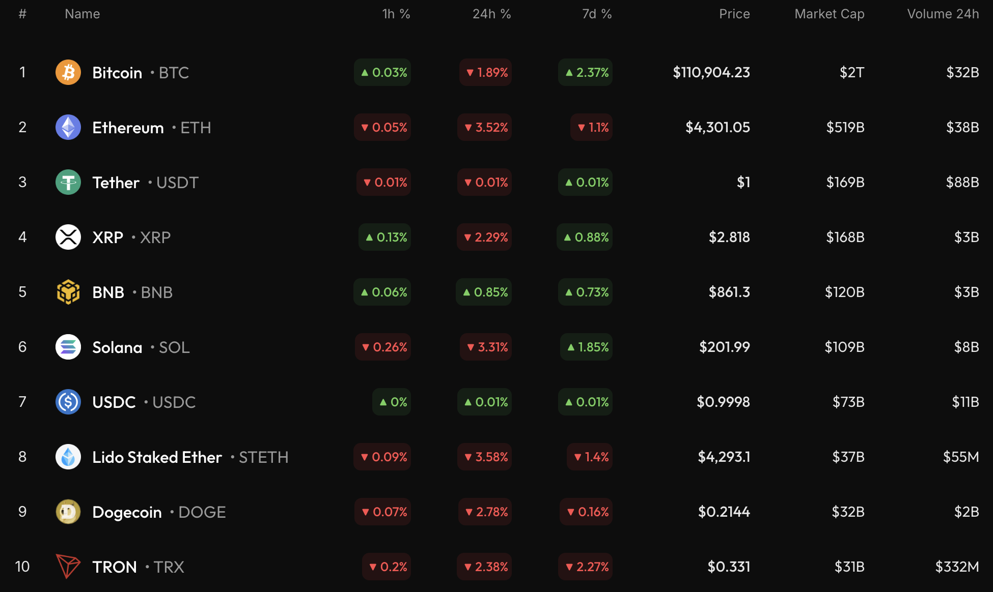Sort by the Volume 24h header
Viewport: 993px width, 592px height.
pos(943,14)
